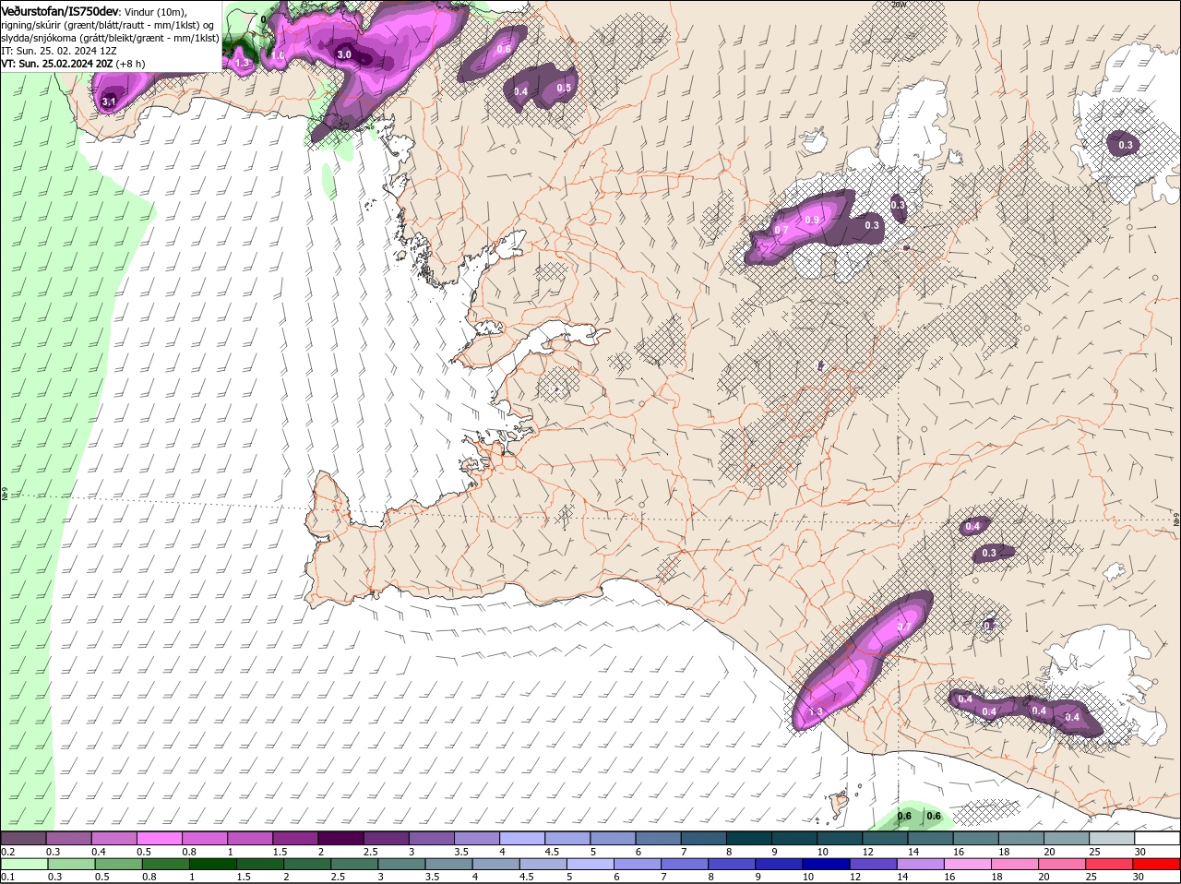
Task: Select the 0.1 swatch in the lower legend row
Action: (25, 865)
